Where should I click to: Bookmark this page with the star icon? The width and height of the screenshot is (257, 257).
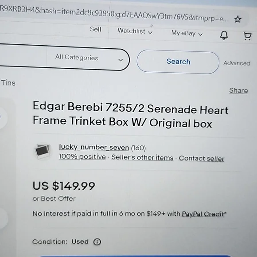click(238, 19)
